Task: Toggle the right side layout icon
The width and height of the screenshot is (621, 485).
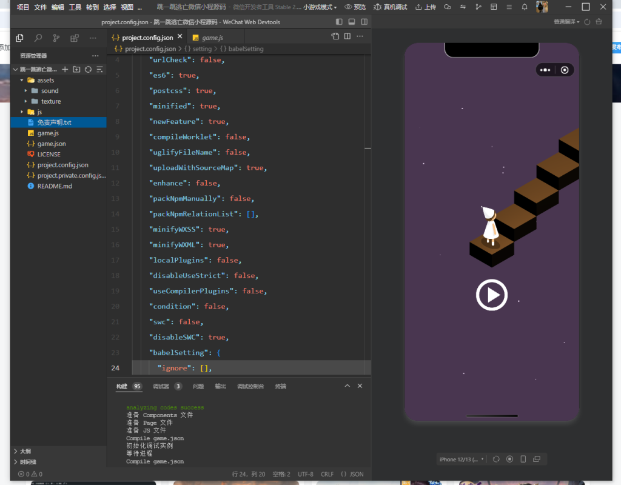Action: [364, 22]
